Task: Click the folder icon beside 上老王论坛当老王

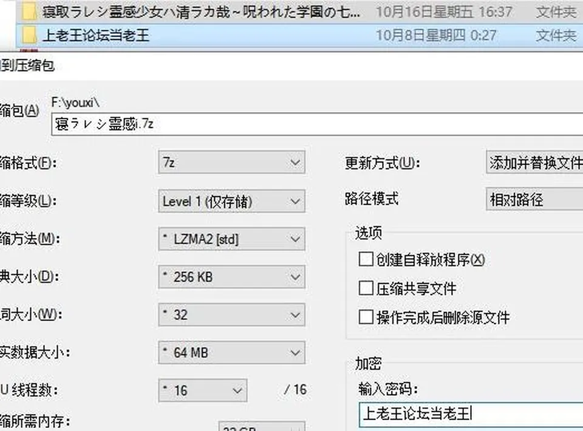Action: coord(29,36)
